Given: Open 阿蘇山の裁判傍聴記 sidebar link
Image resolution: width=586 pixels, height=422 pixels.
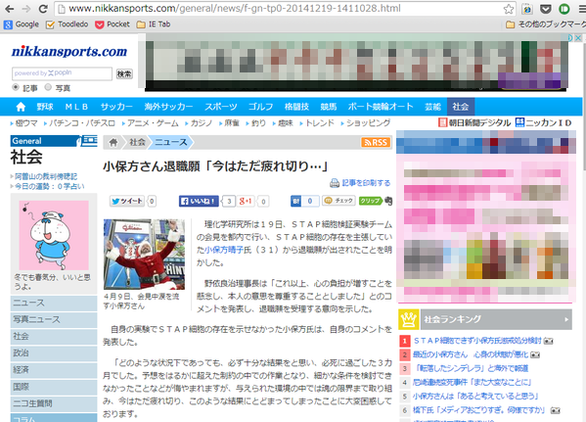Looking at the screenshot, I should click(x=46, y=176).
